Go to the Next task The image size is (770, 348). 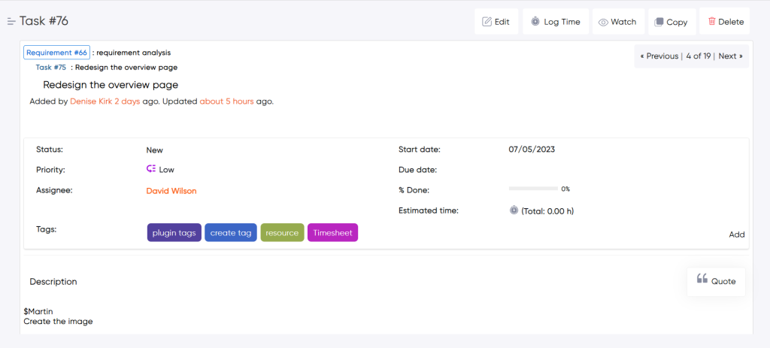(730, 56)
